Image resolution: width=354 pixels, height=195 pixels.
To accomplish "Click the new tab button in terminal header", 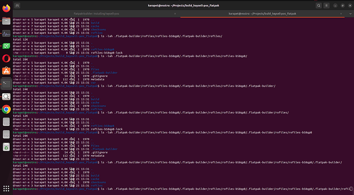I will tap(17, 6).
